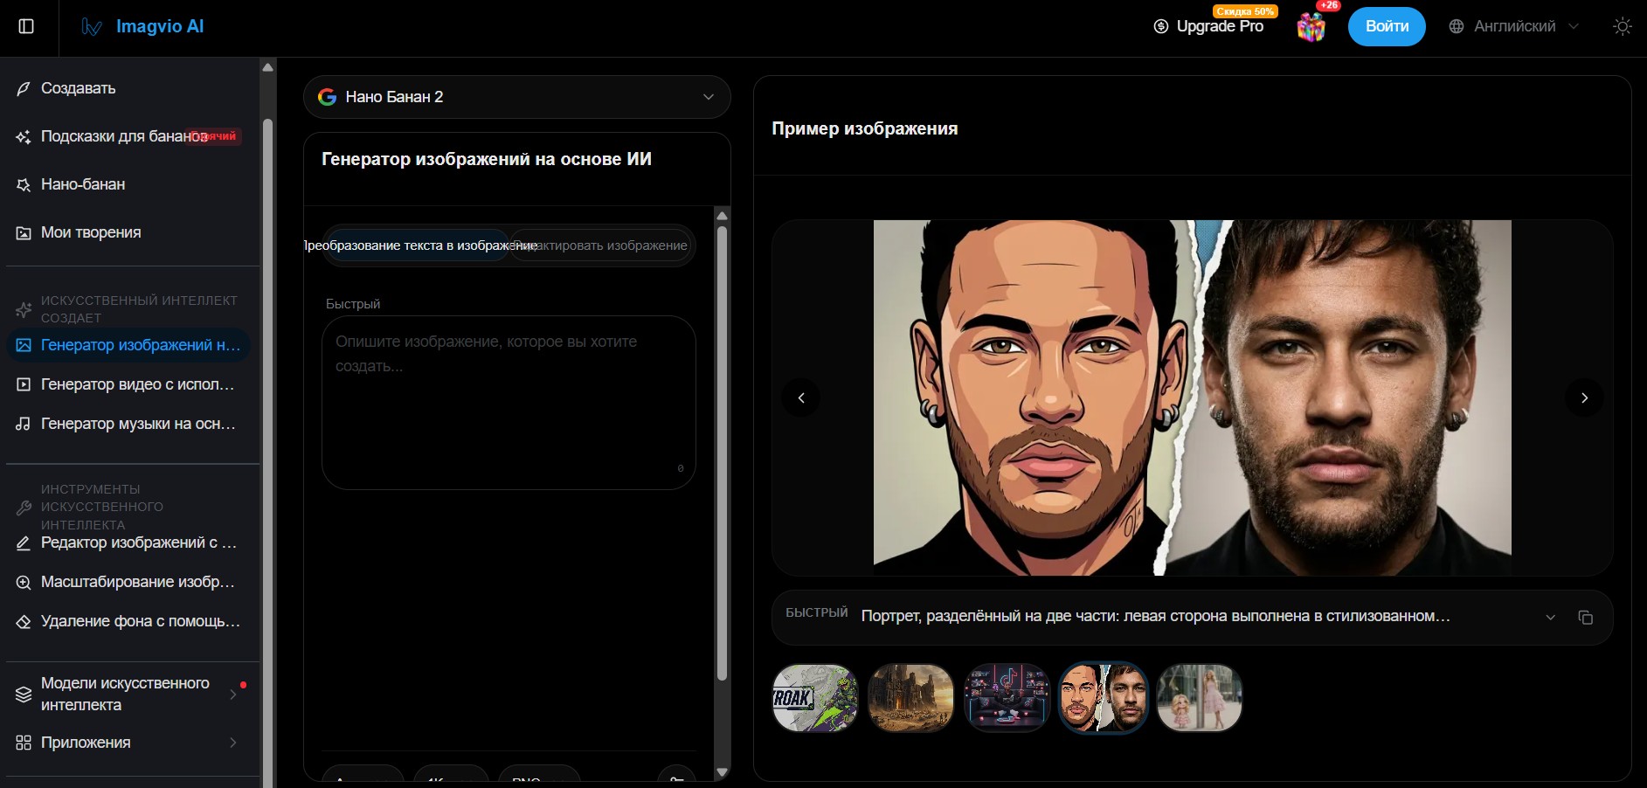Click the magnifier icon of Масштабирование
1647x788 pixels.
(x=24, y=582)
